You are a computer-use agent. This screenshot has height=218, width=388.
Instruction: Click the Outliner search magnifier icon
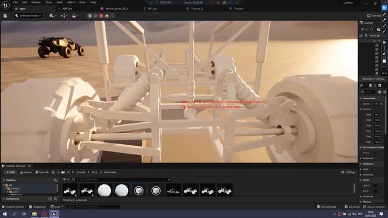pos(372,30)
